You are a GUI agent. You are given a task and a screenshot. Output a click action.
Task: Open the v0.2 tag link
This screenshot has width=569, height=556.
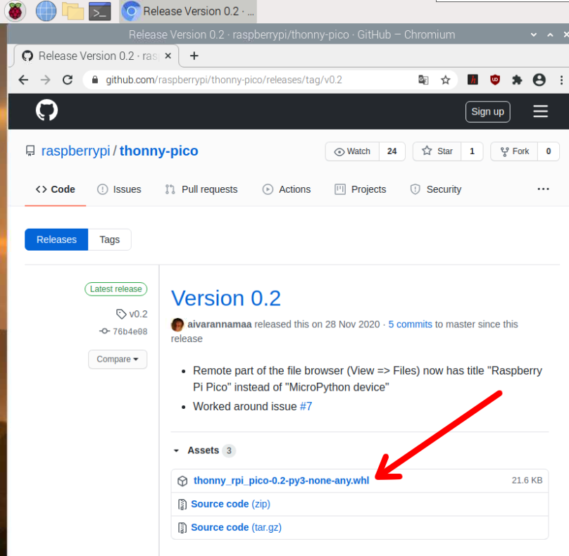[132, 314]
